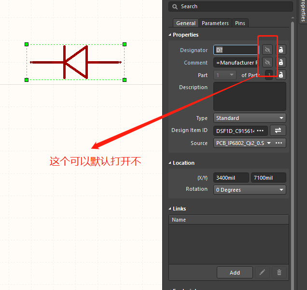The width and height of the screenshot is (307, 290).
Task: Click the delete link trash icon
Action: (279, 272)
